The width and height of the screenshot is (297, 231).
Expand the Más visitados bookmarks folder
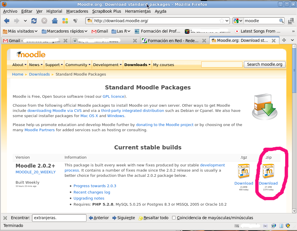coord(20,31)
